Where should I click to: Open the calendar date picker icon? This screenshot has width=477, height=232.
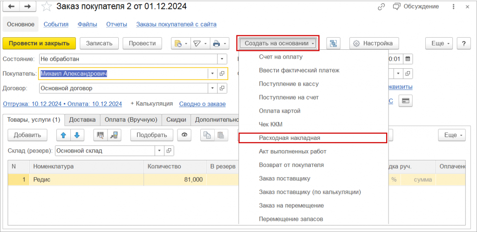pos(408,59)
